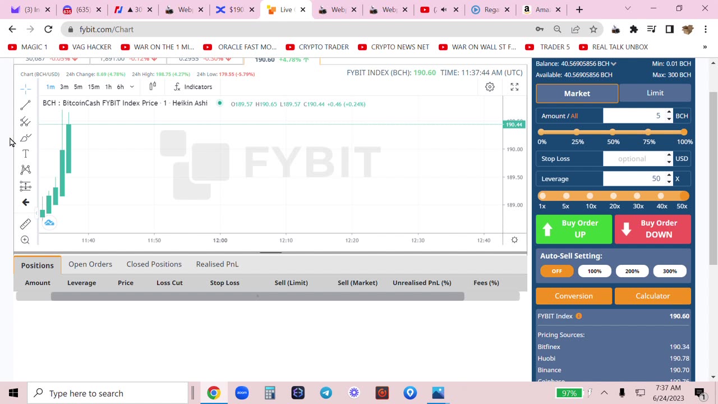Select the 6h timeframe
Viewport: 718px width, 404px height.
click(x=120, y=86)
